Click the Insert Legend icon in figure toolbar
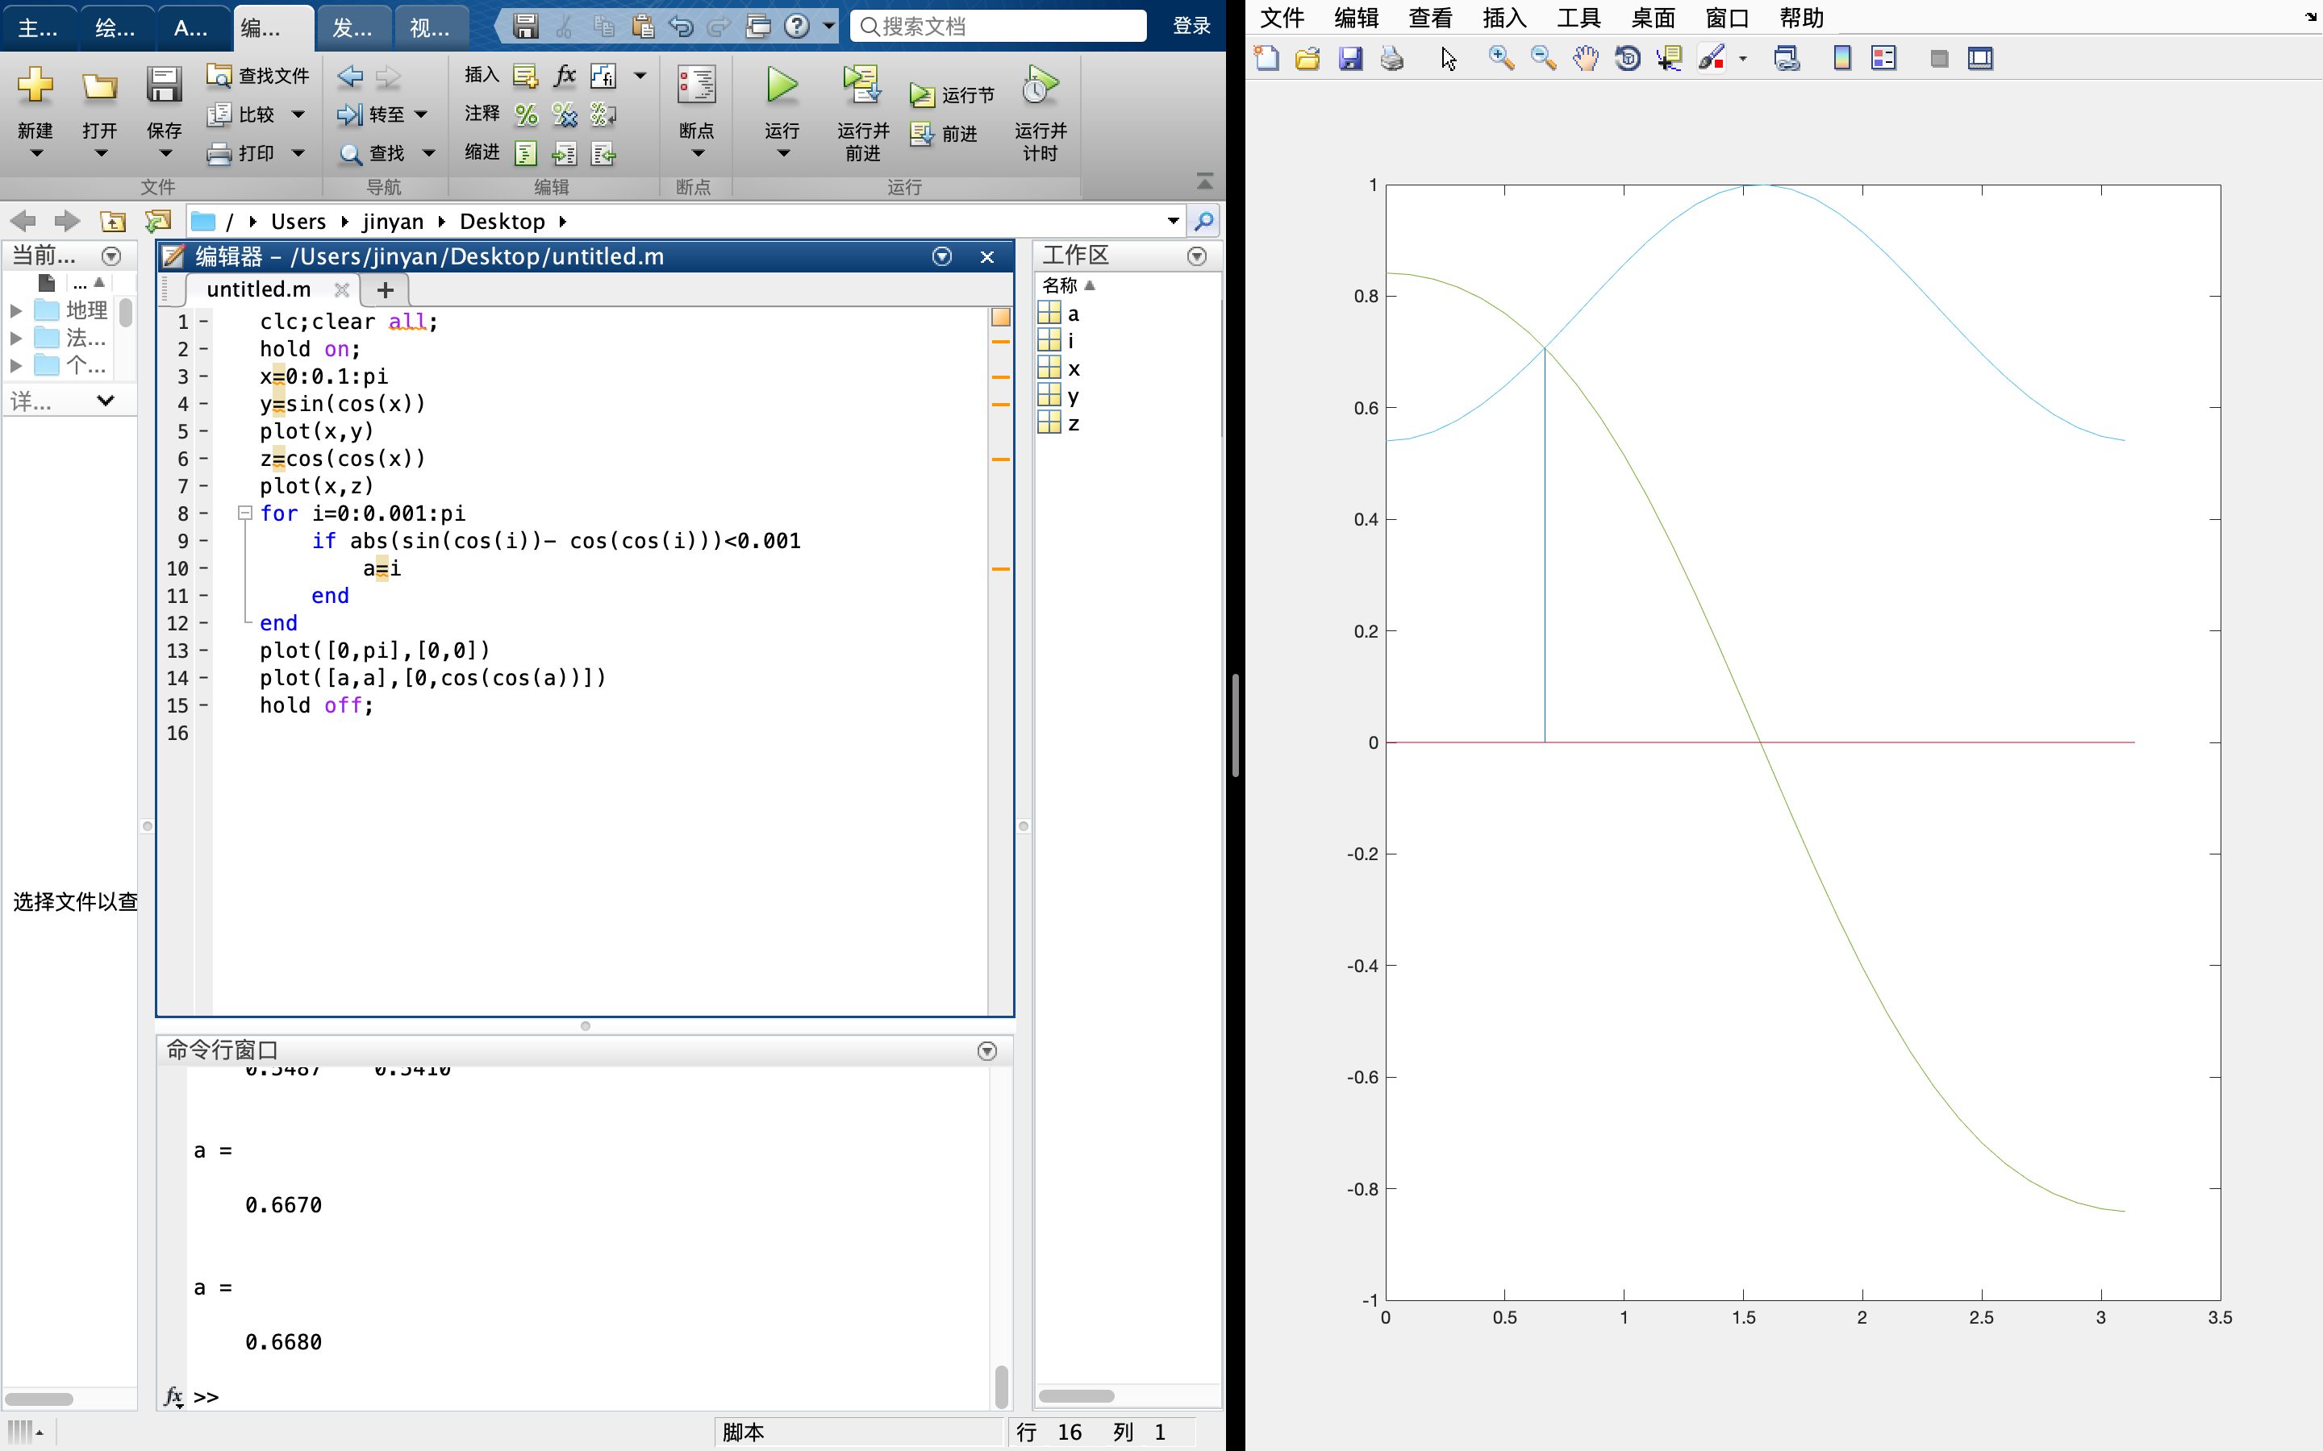The image size is (2323, 1451). pos(1883,59)
